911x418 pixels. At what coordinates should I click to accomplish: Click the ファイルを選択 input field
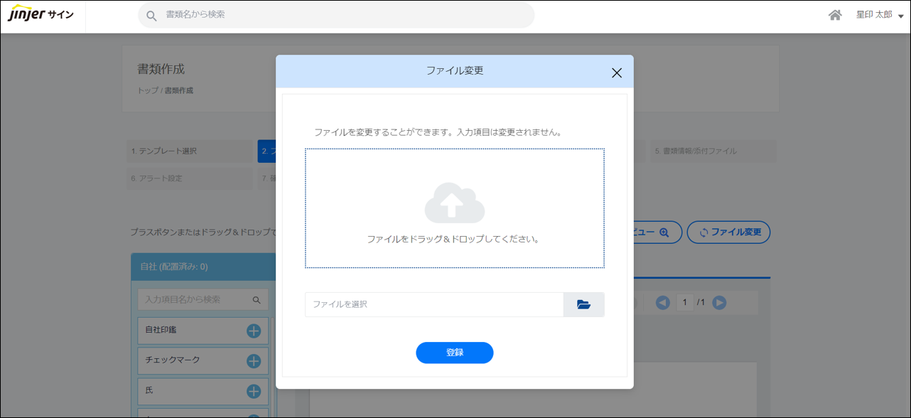click(434, 304)
